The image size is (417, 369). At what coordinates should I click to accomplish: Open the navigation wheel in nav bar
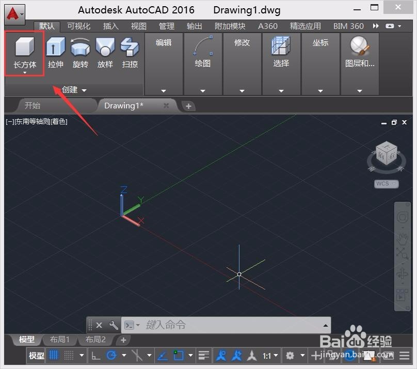[403, 217]
